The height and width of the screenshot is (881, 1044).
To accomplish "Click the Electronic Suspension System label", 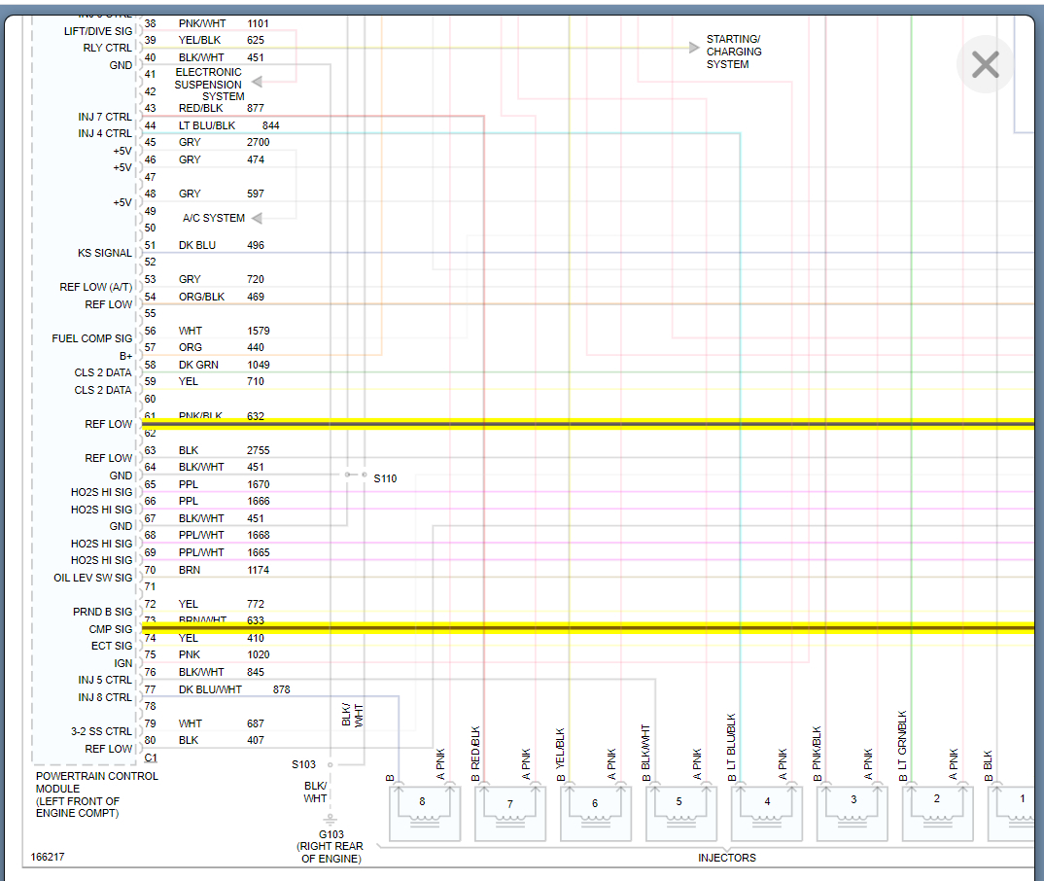I will point(208,85).
